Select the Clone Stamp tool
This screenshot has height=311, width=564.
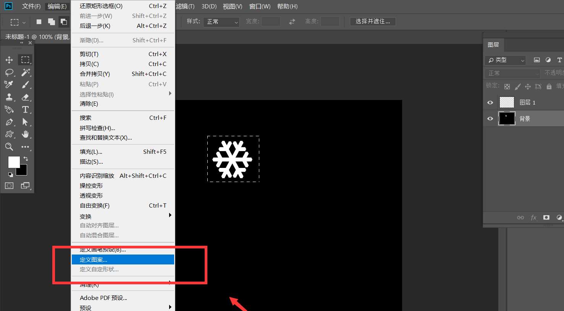tap(9, 97)
